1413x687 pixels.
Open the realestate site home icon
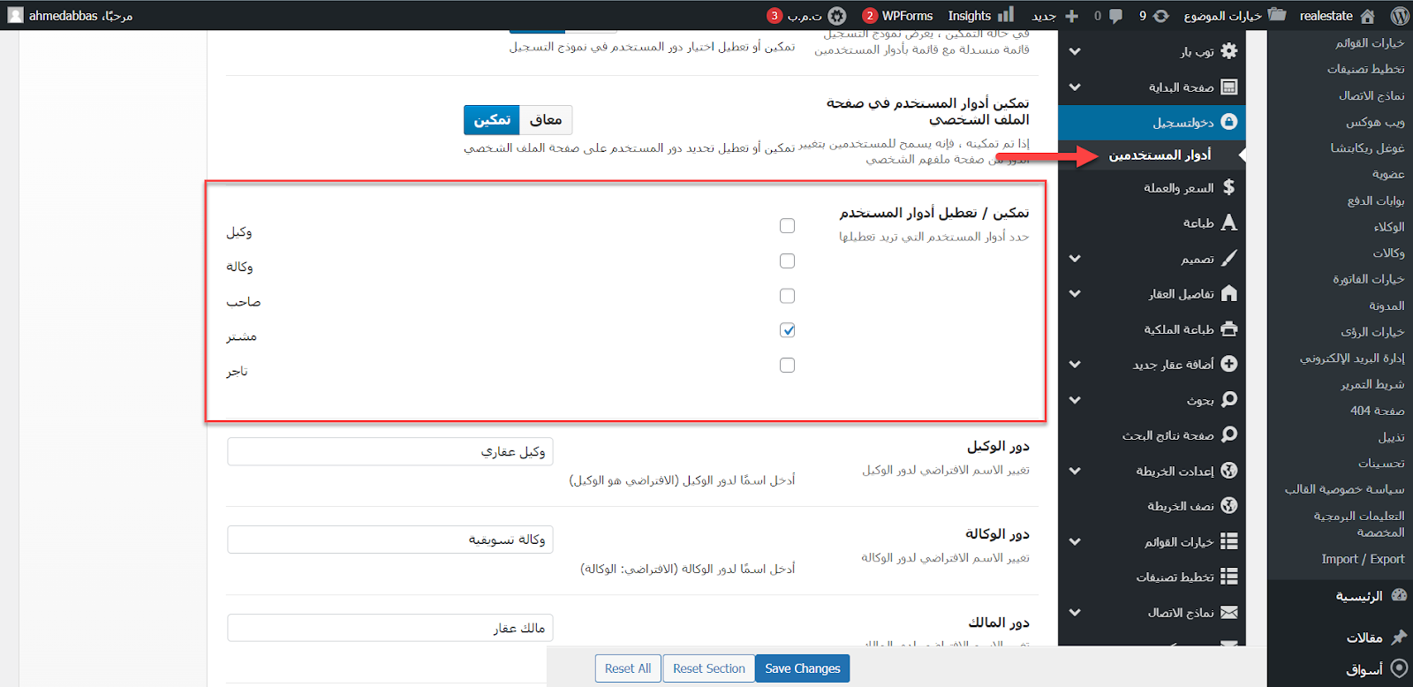point(1367,16)
